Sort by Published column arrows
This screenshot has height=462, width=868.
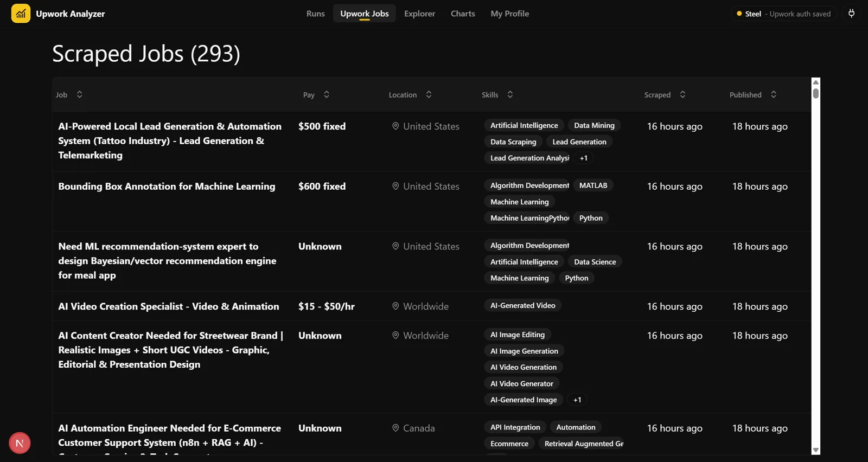coord(774,94)
